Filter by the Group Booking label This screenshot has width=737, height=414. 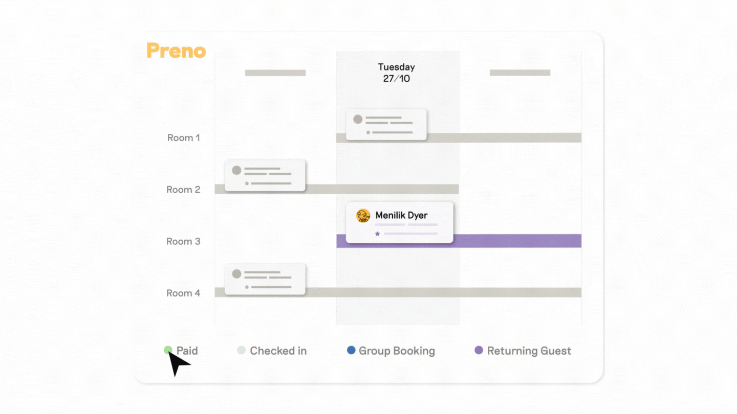[397, 351]
